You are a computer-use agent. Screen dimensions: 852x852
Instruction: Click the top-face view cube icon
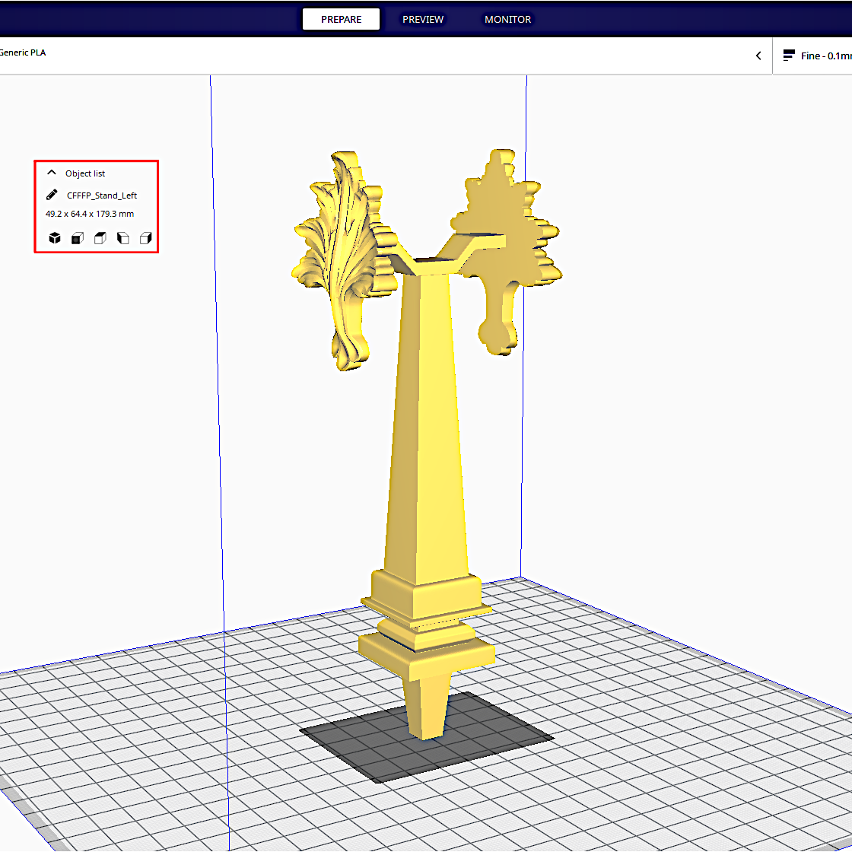[x=100, y=237]
